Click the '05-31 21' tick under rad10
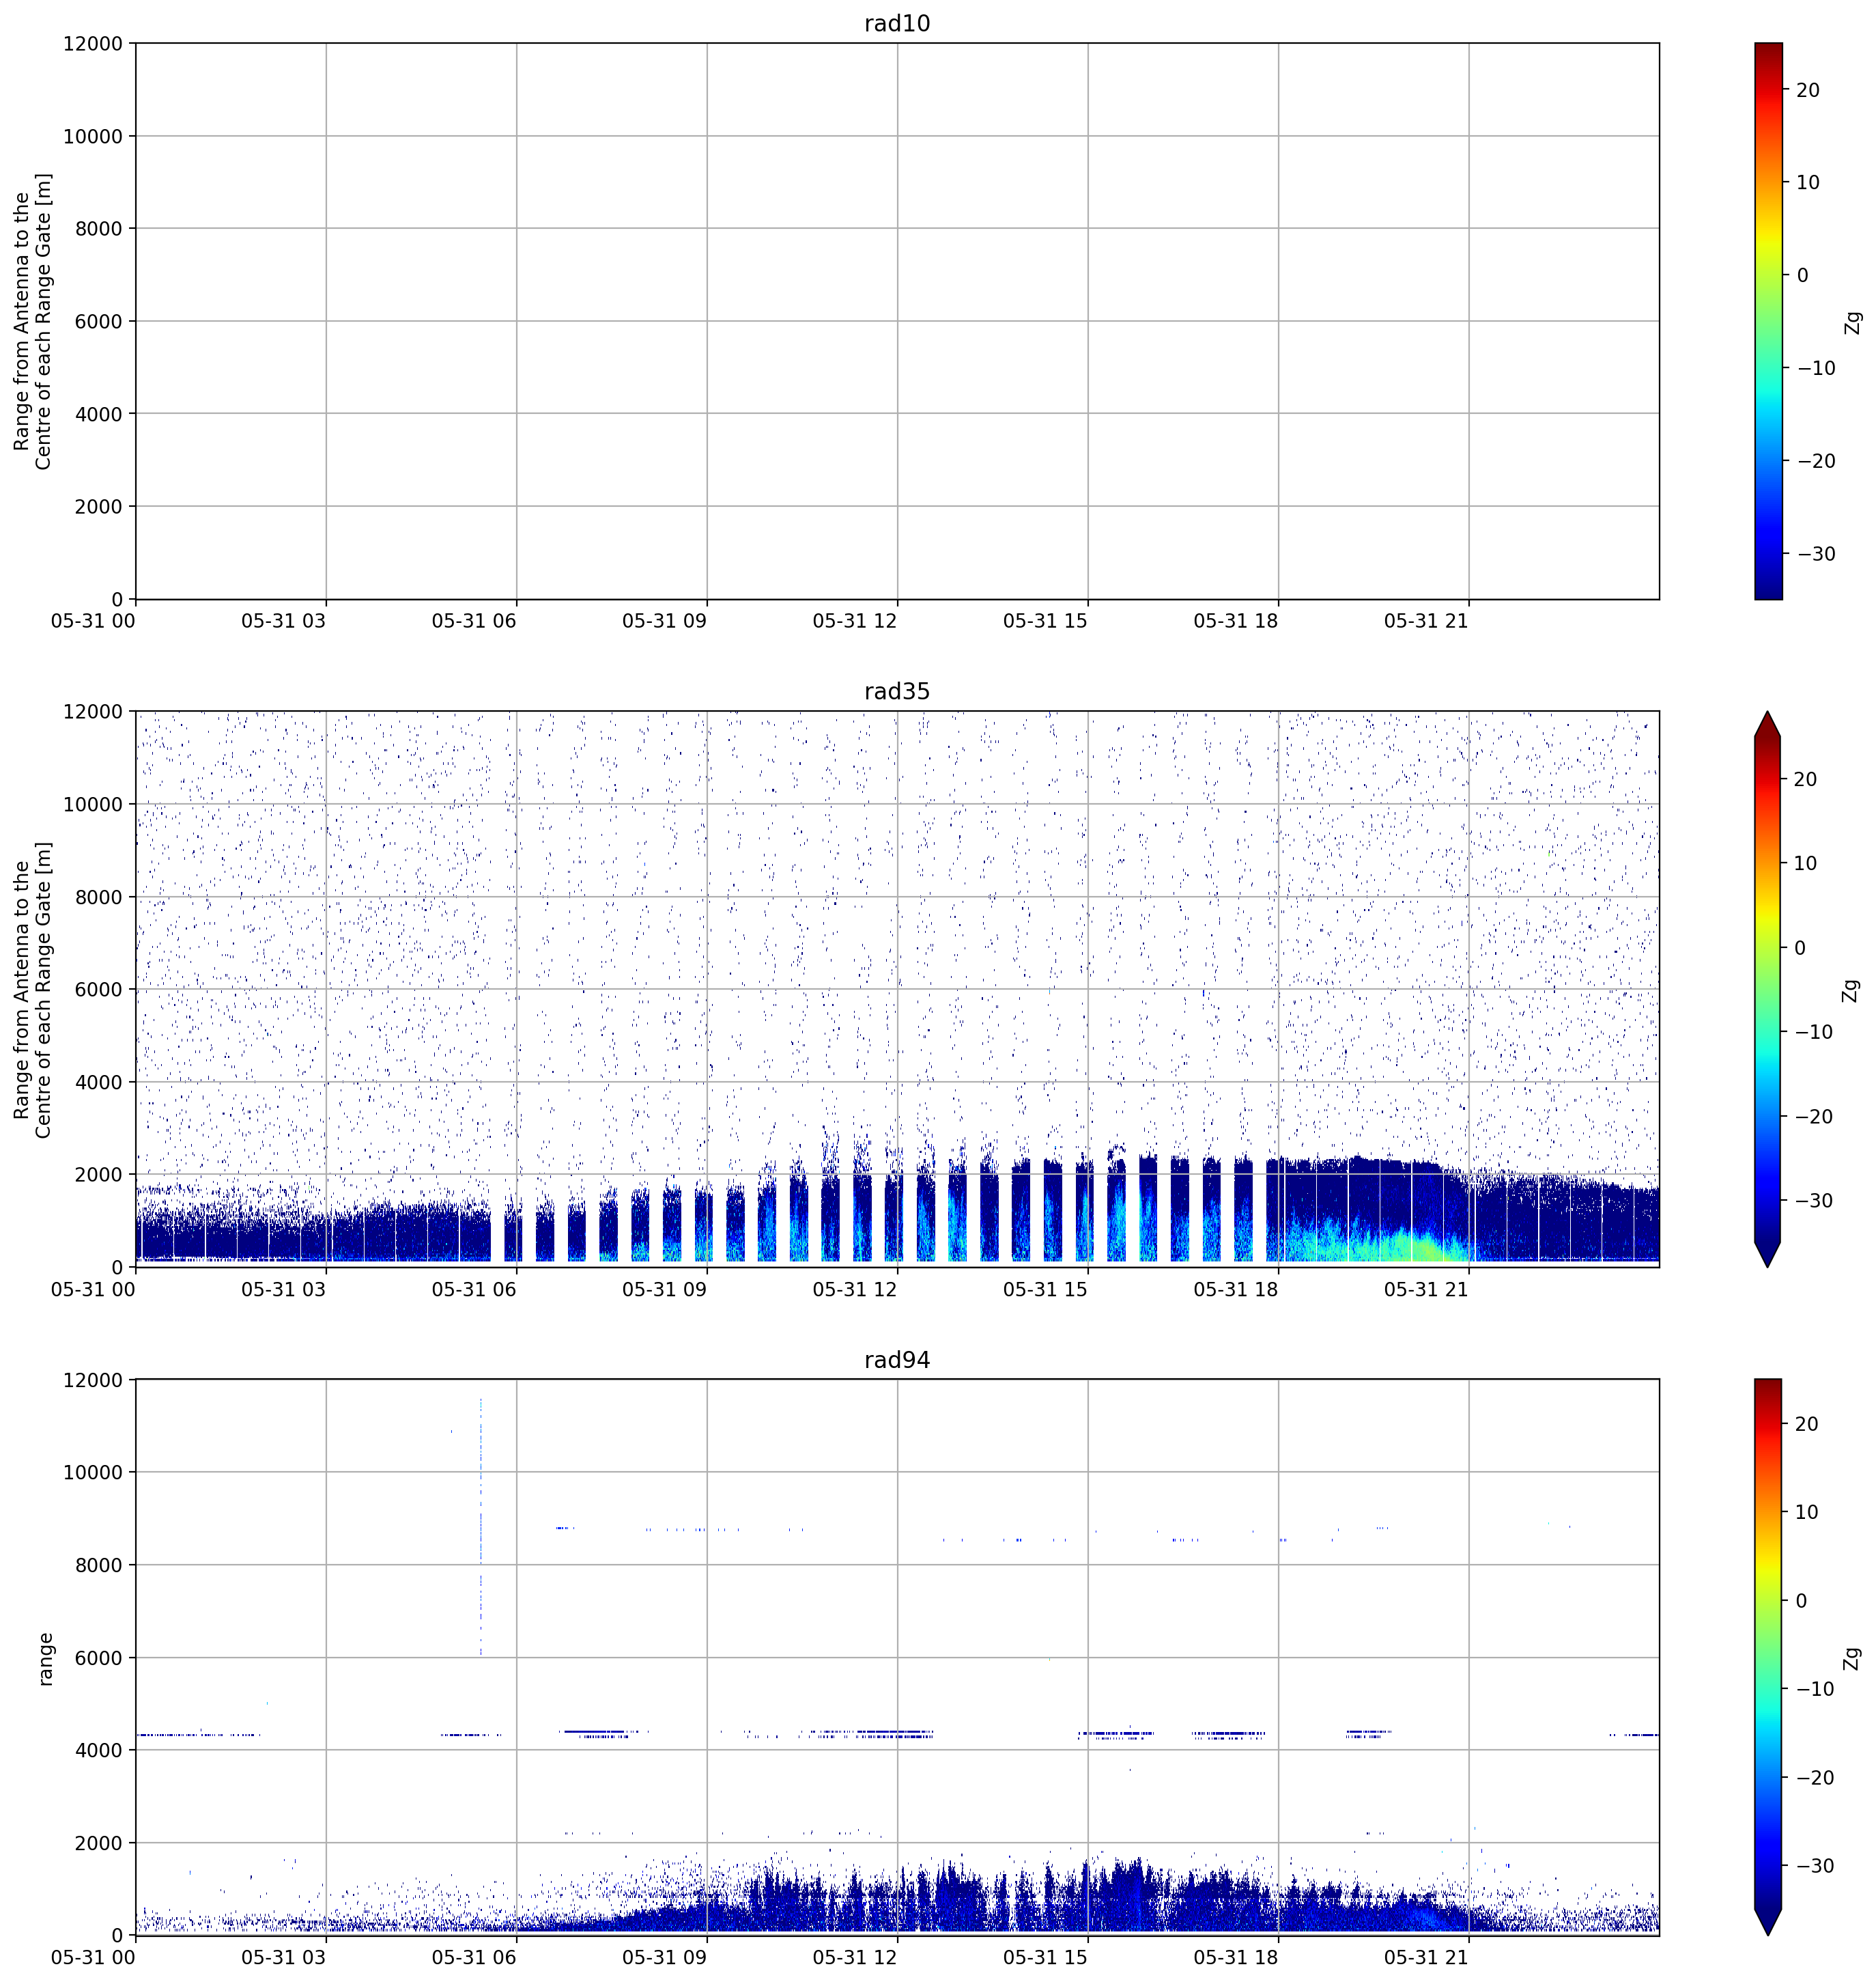Viewport: 1876px width, 1982px height. [1426, 622]
